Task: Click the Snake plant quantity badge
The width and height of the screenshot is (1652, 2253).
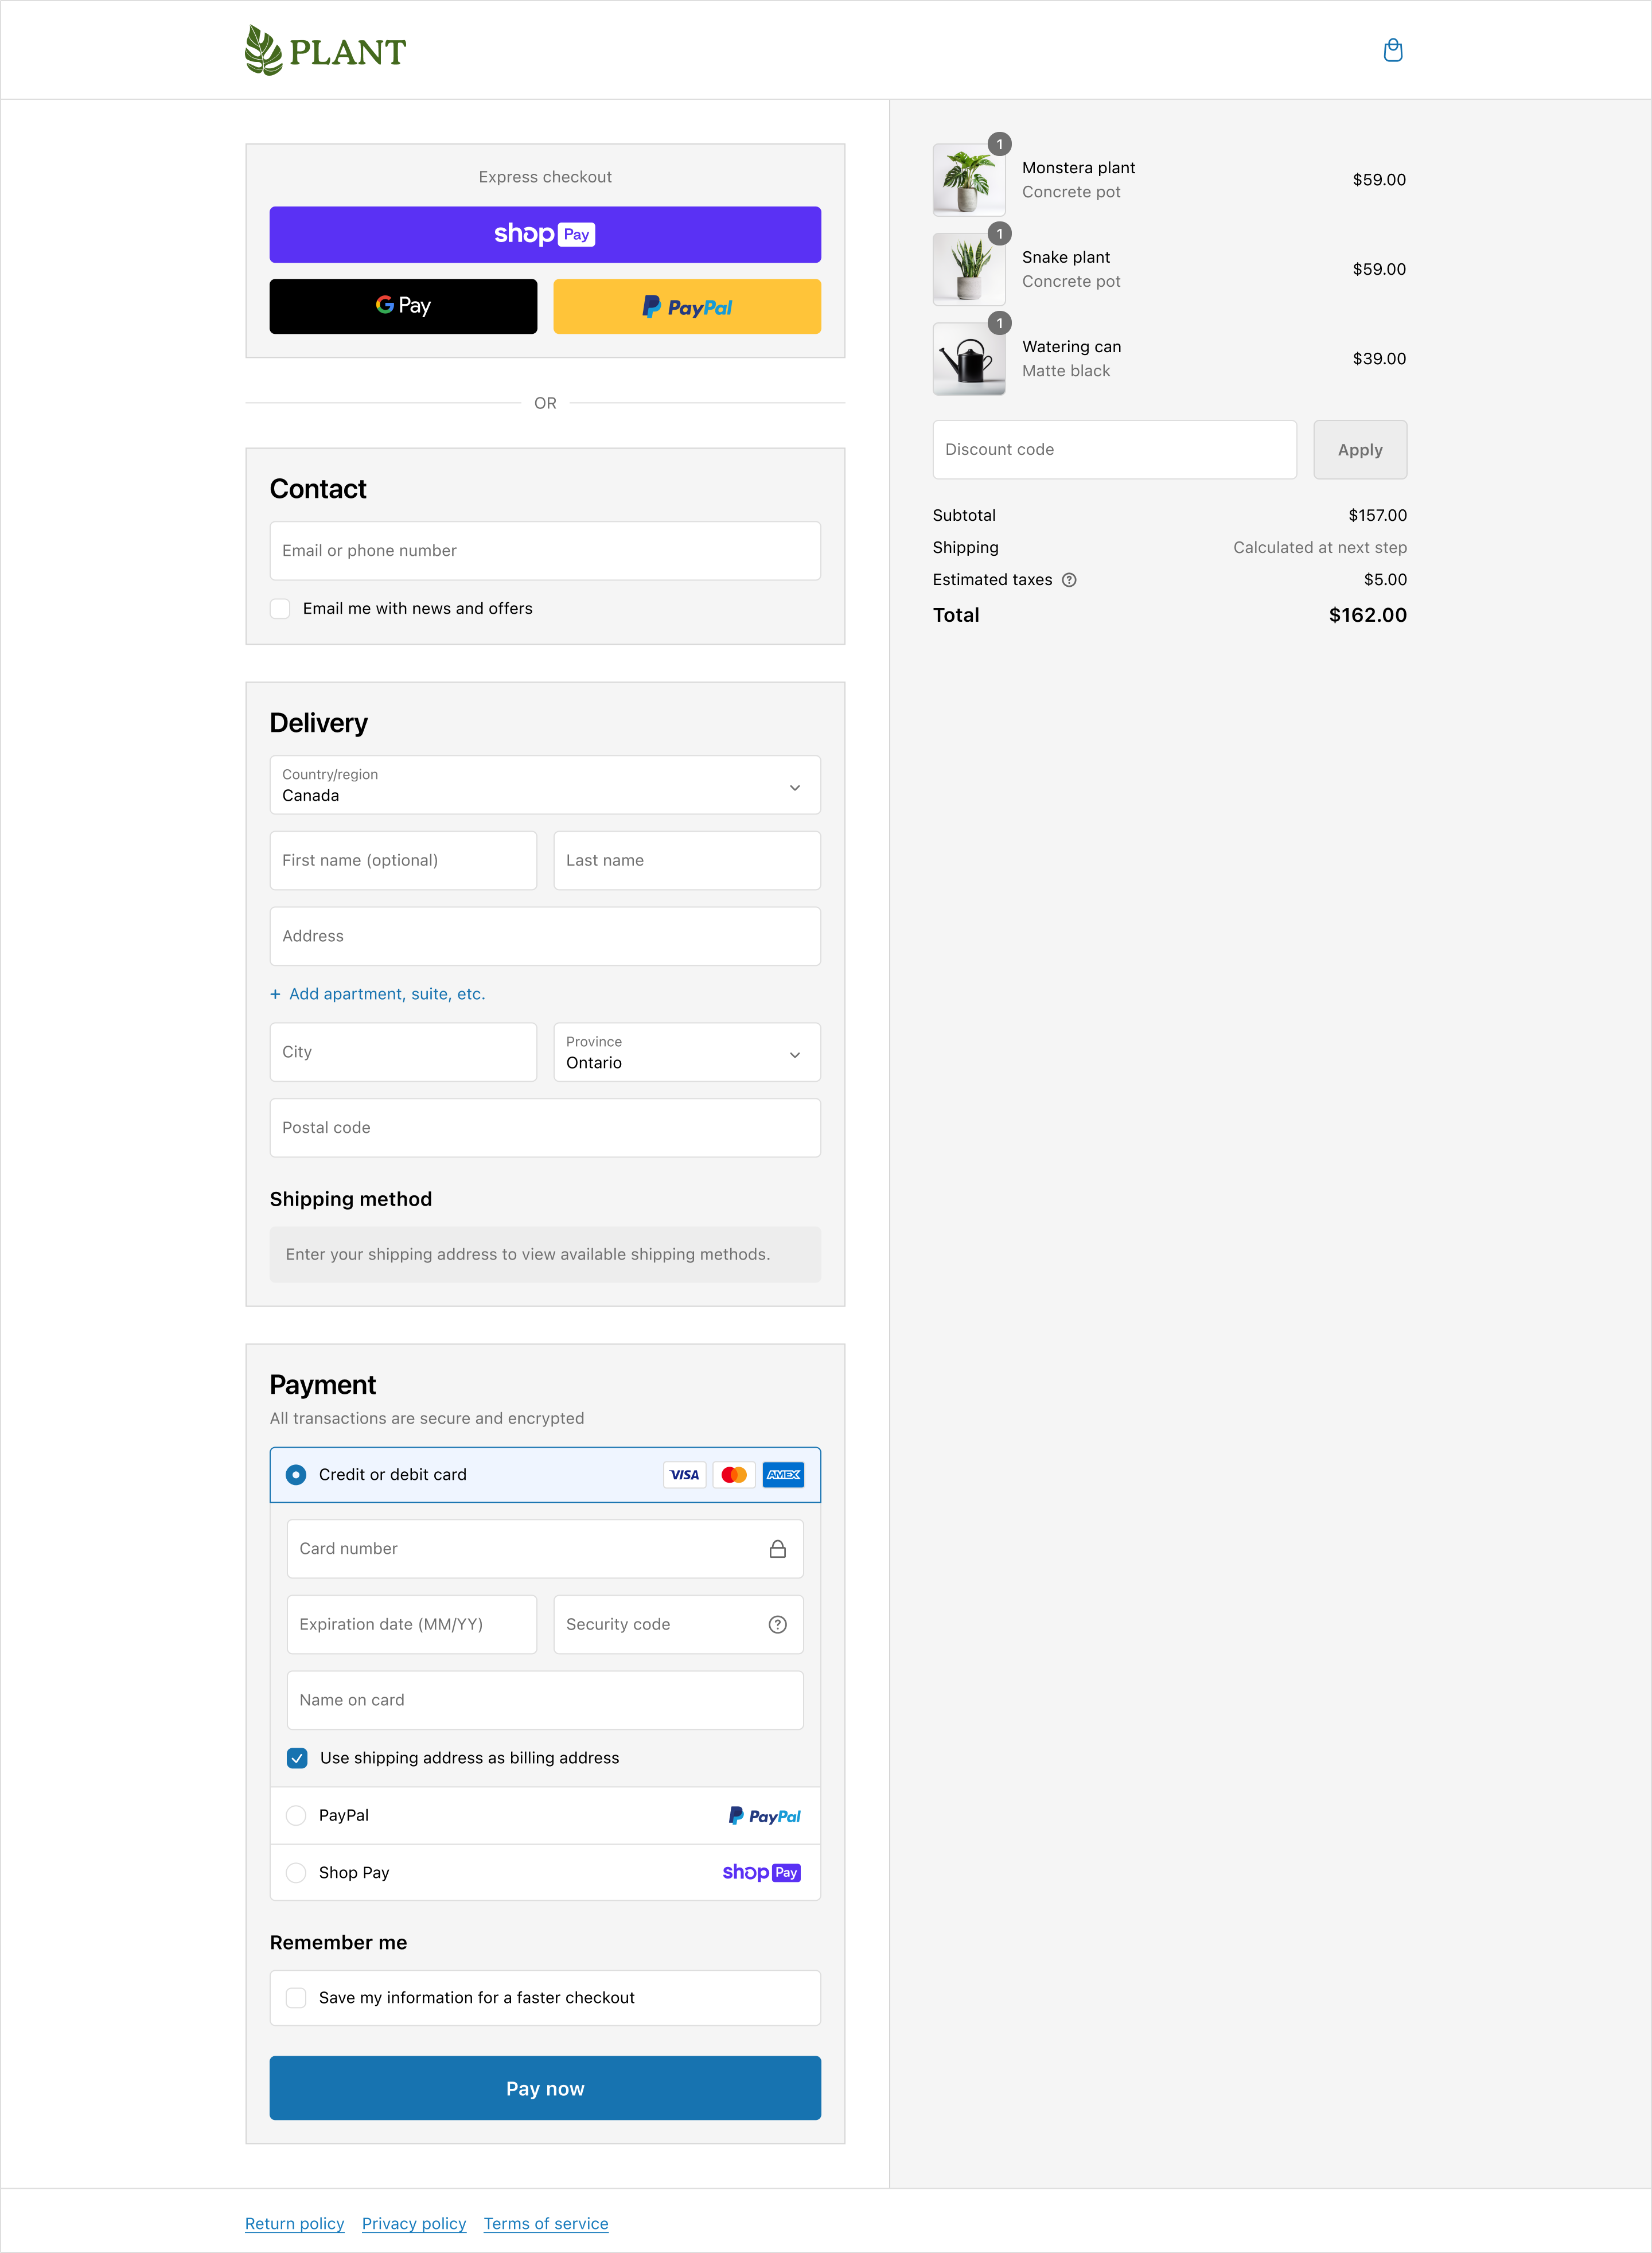Action: 999,234
